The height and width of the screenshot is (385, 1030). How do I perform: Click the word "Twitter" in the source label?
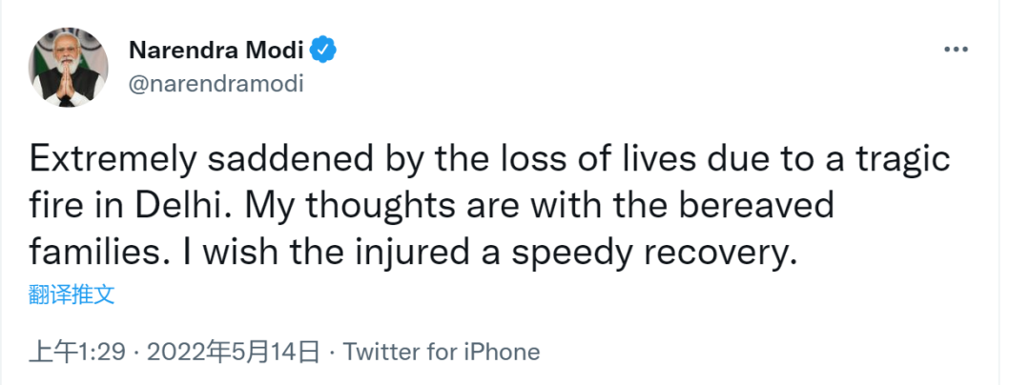click(381, 352)
